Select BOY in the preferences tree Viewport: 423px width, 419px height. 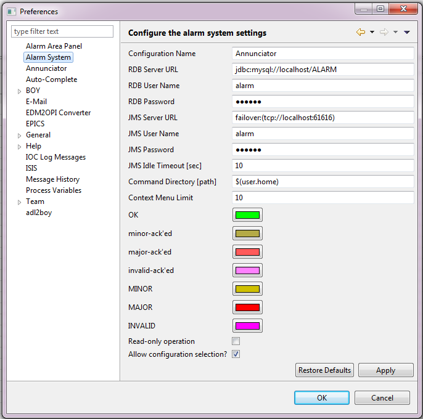(33, 91)
